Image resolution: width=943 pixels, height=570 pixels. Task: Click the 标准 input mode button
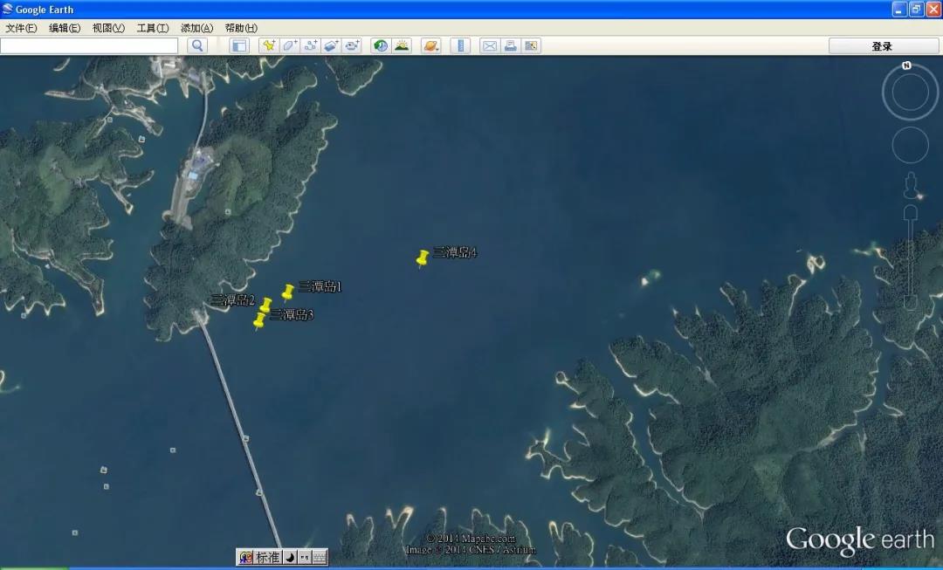point(267,557)
